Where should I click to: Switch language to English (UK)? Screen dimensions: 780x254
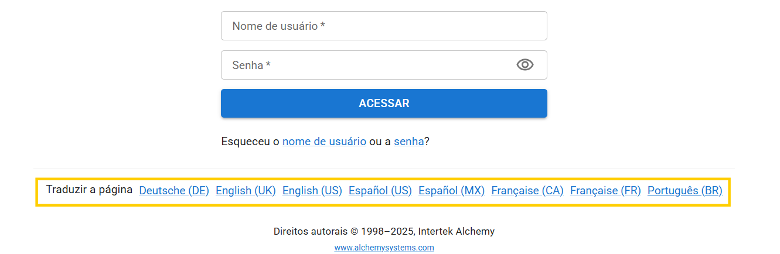coord(246,191)
